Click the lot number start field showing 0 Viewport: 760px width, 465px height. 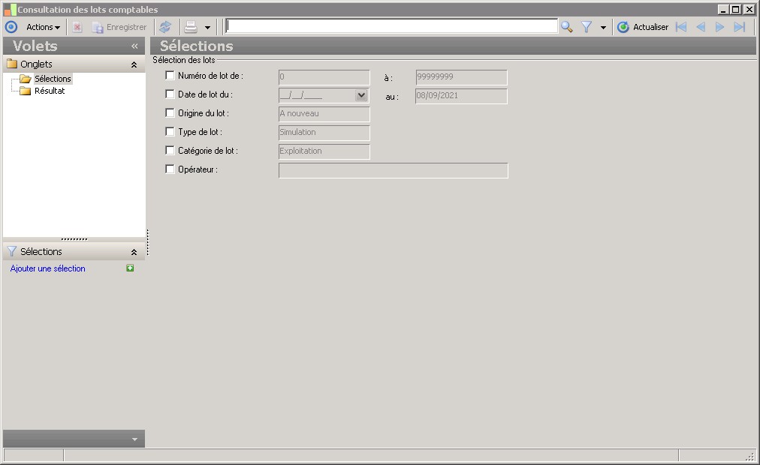point(324,77)
